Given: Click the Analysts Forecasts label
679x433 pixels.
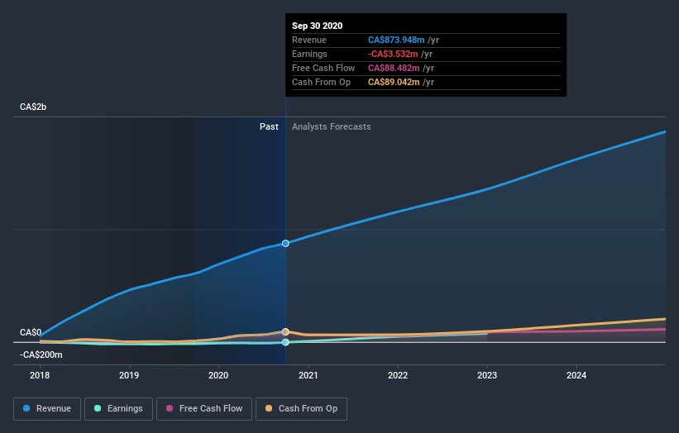Looking at the screenshot, I should [332, 126].
